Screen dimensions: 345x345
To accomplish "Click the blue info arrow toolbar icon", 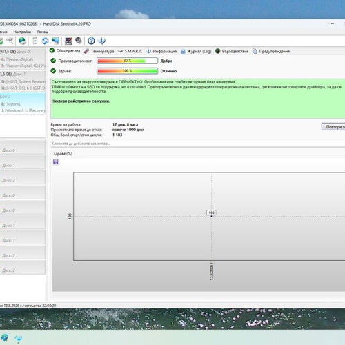I will point(101,41).
